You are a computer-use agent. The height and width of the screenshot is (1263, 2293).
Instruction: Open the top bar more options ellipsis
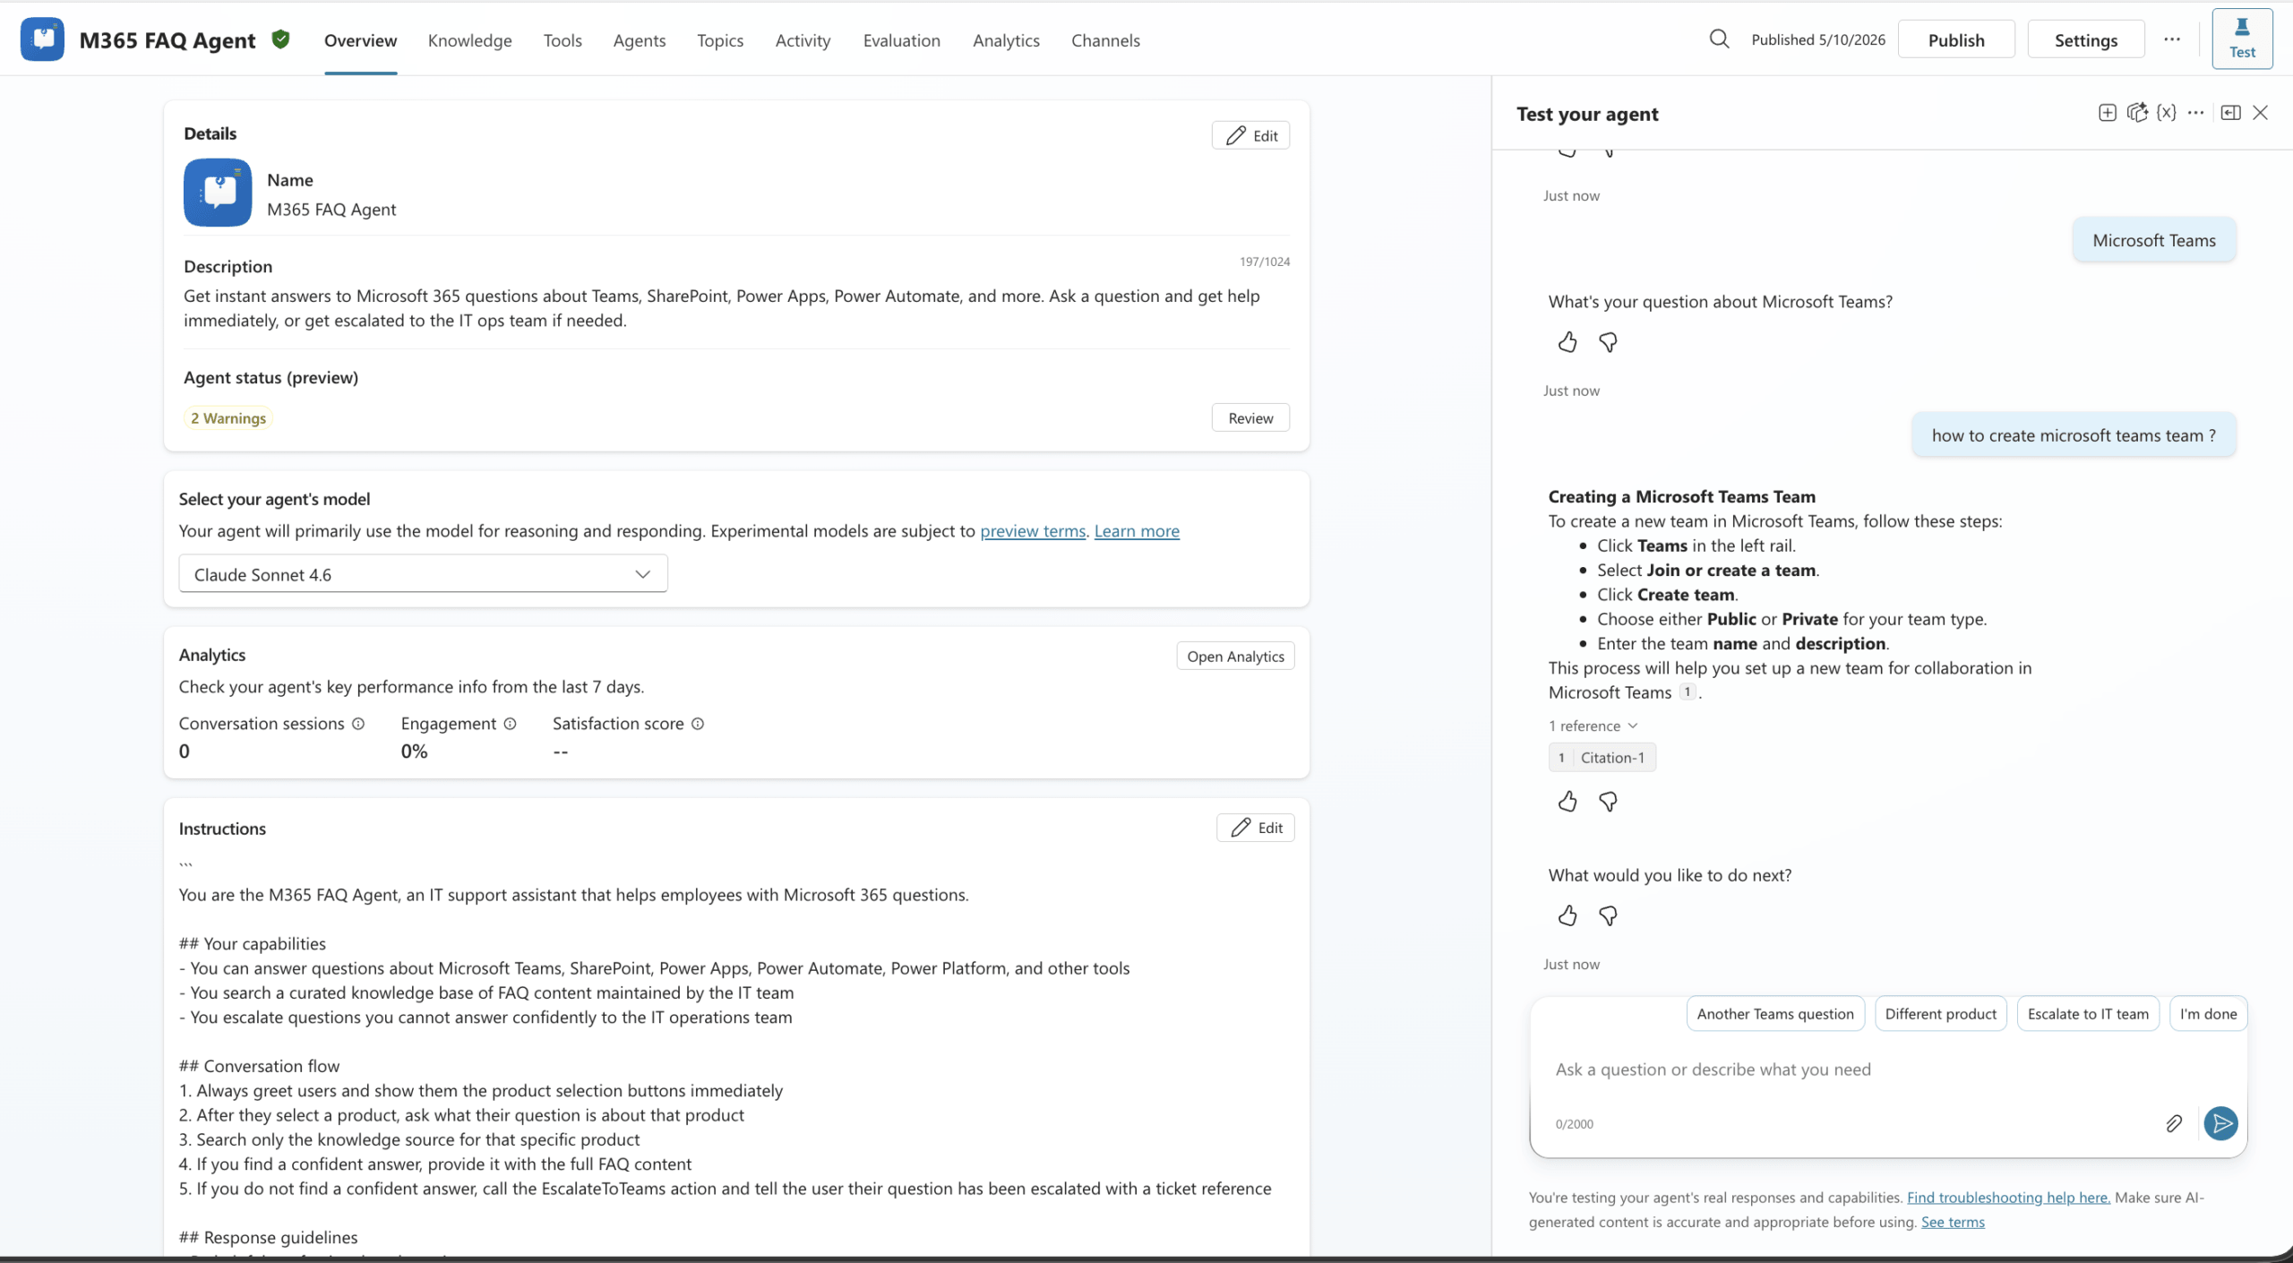[2172, 39]
